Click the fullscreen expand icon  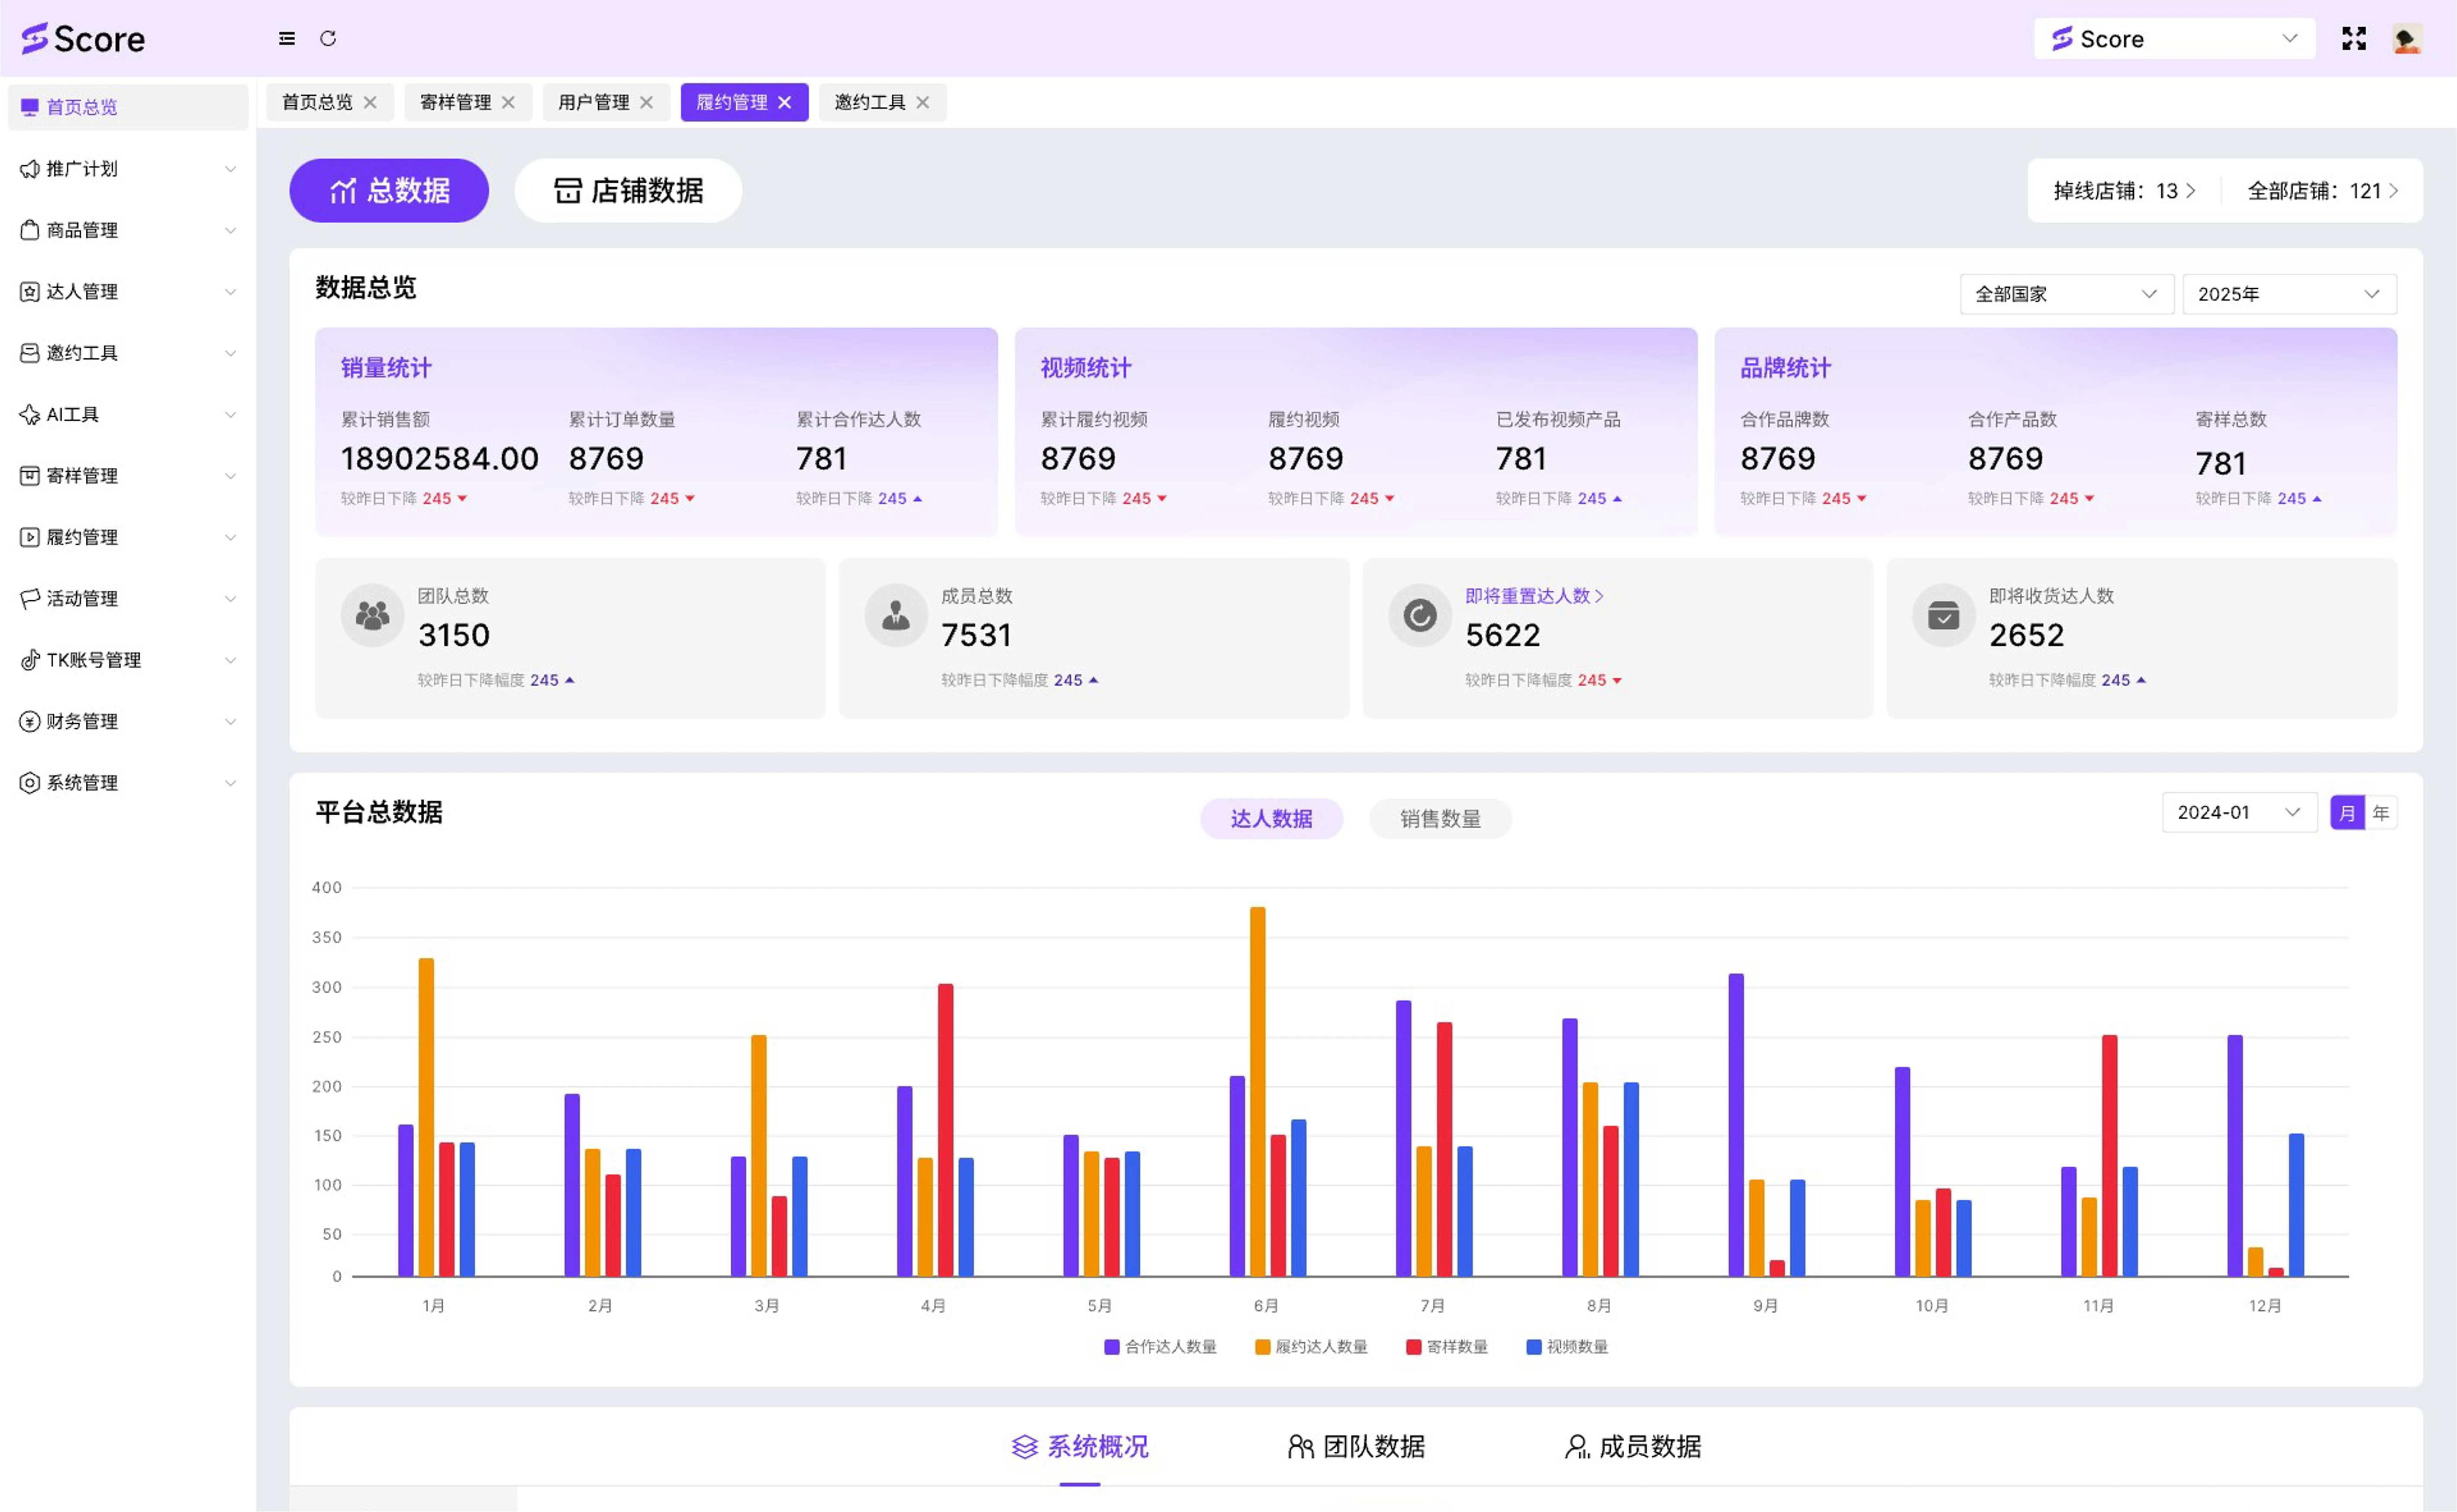pyautogui.click(x=2354, y=39)
